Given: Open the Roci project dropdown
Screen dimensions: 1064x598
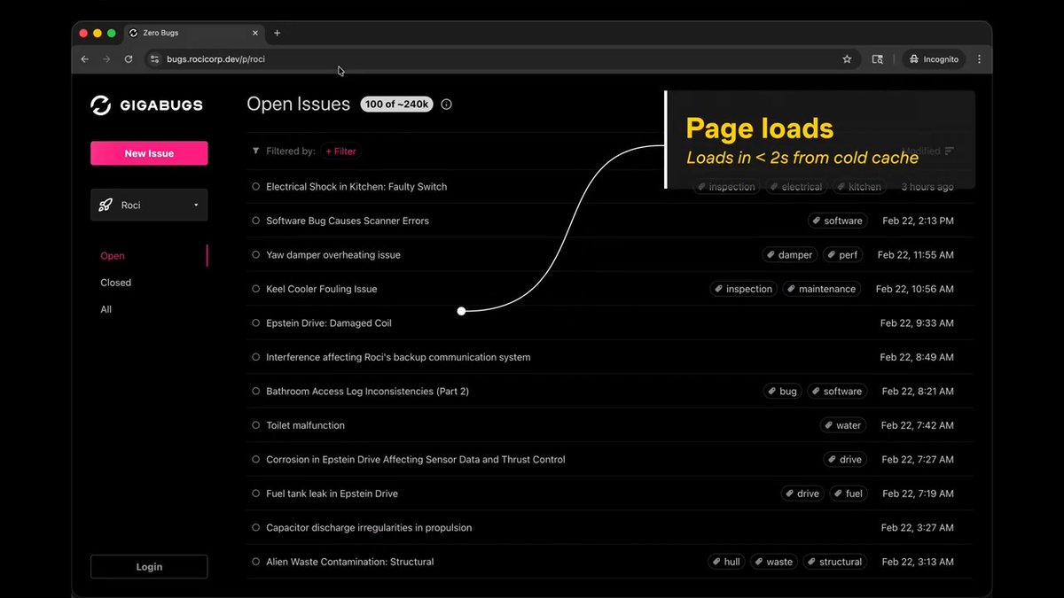Looking at the screenshot, I should pos(149,205).
